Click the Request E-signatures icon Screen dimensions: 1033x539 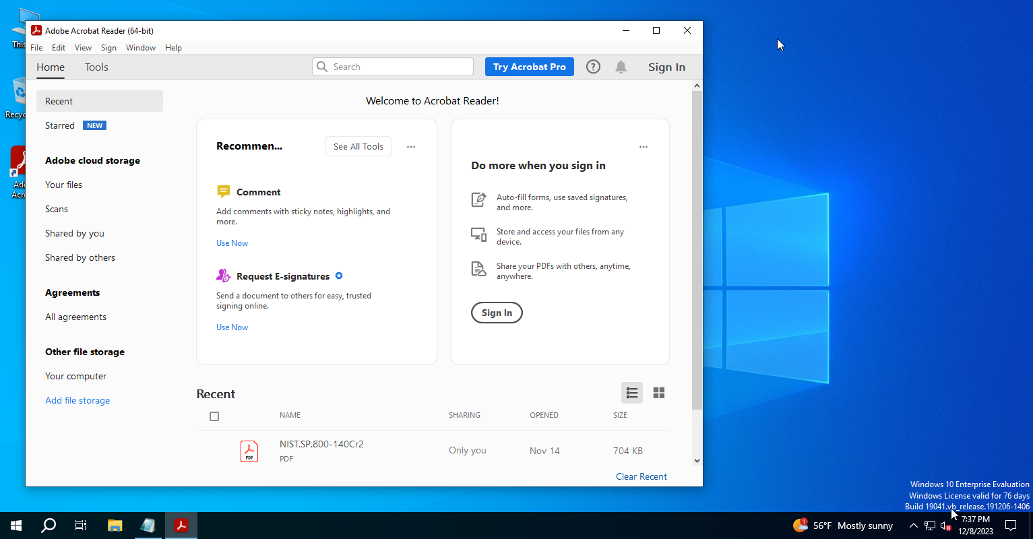click(224, 276)
